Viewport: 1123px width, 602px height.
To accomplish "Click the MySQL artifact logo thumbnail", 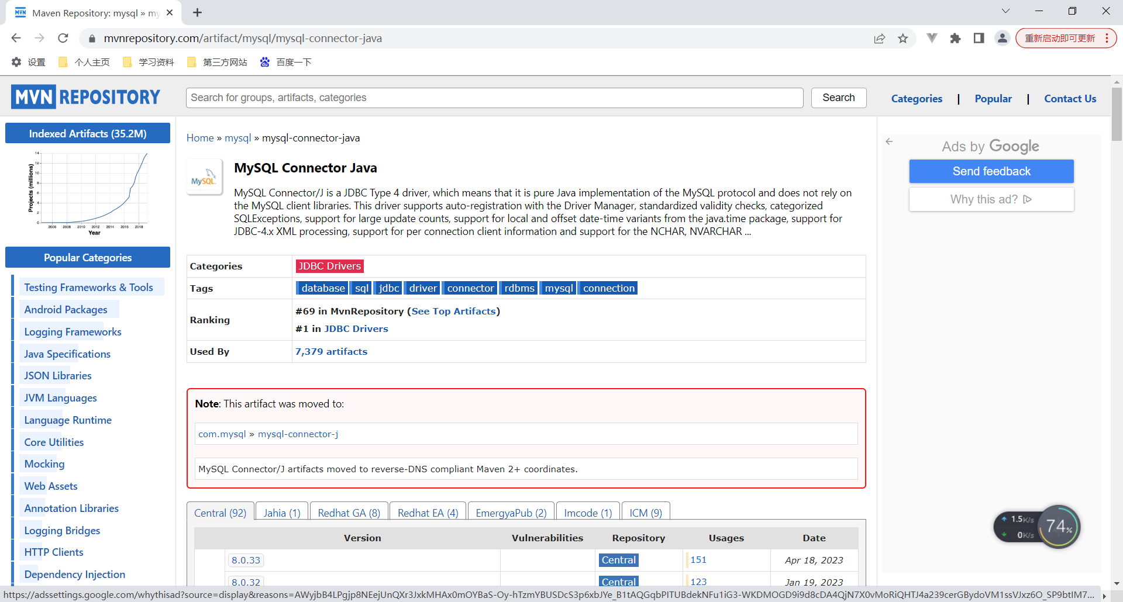I will tap(204, 177).
